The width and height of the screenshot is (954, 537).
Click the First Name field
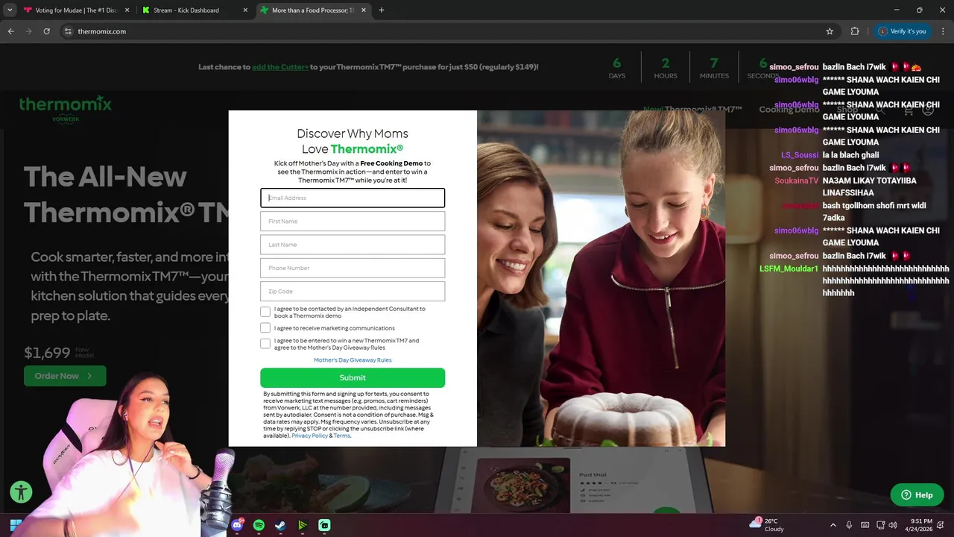tap(353, 222)
